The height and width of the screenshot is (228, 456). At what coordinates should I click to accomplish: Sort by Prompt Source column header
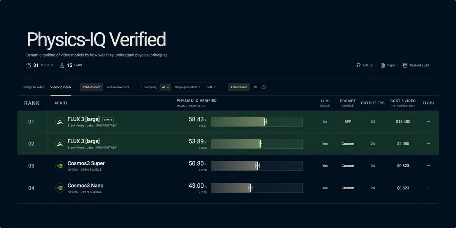[348, 103]
